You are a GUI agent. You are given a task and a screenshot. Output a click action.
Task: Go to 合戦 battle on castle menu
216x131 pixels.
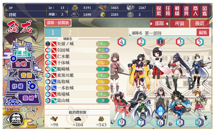point(21,64)
